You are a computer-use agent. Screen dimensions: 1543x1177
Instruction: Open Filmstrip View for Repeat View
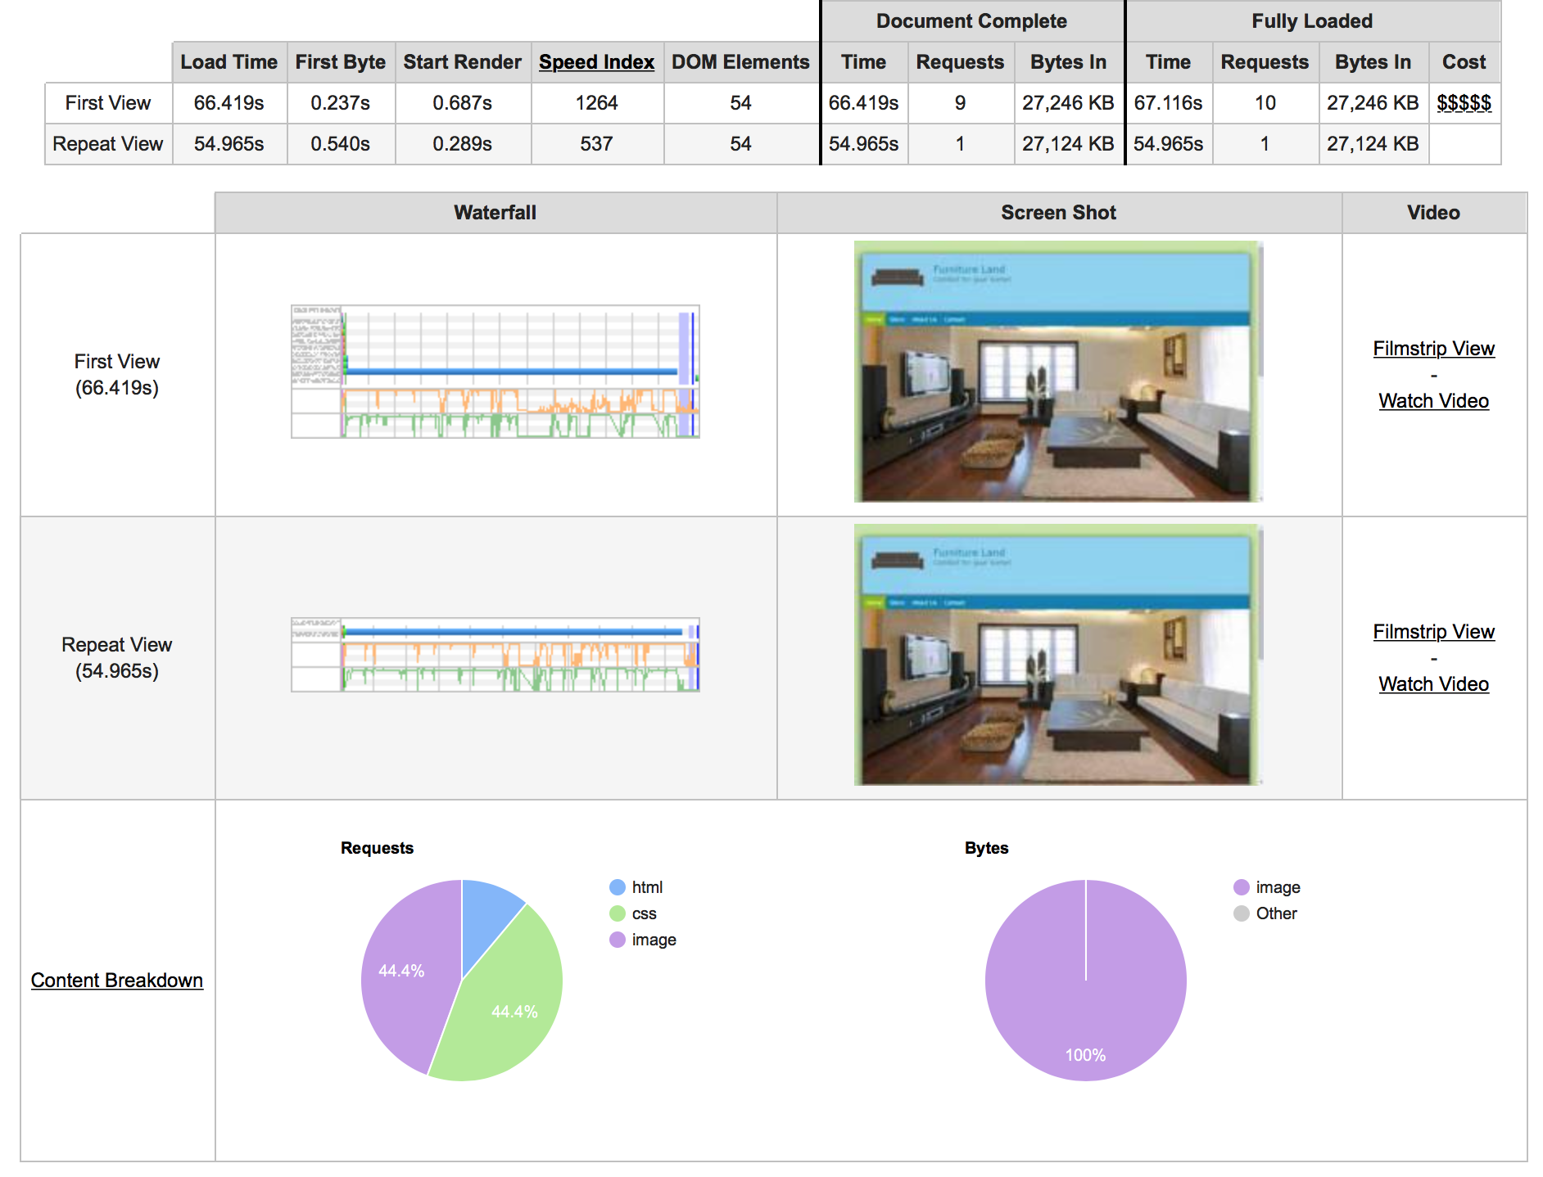(x=1433, y=632)
